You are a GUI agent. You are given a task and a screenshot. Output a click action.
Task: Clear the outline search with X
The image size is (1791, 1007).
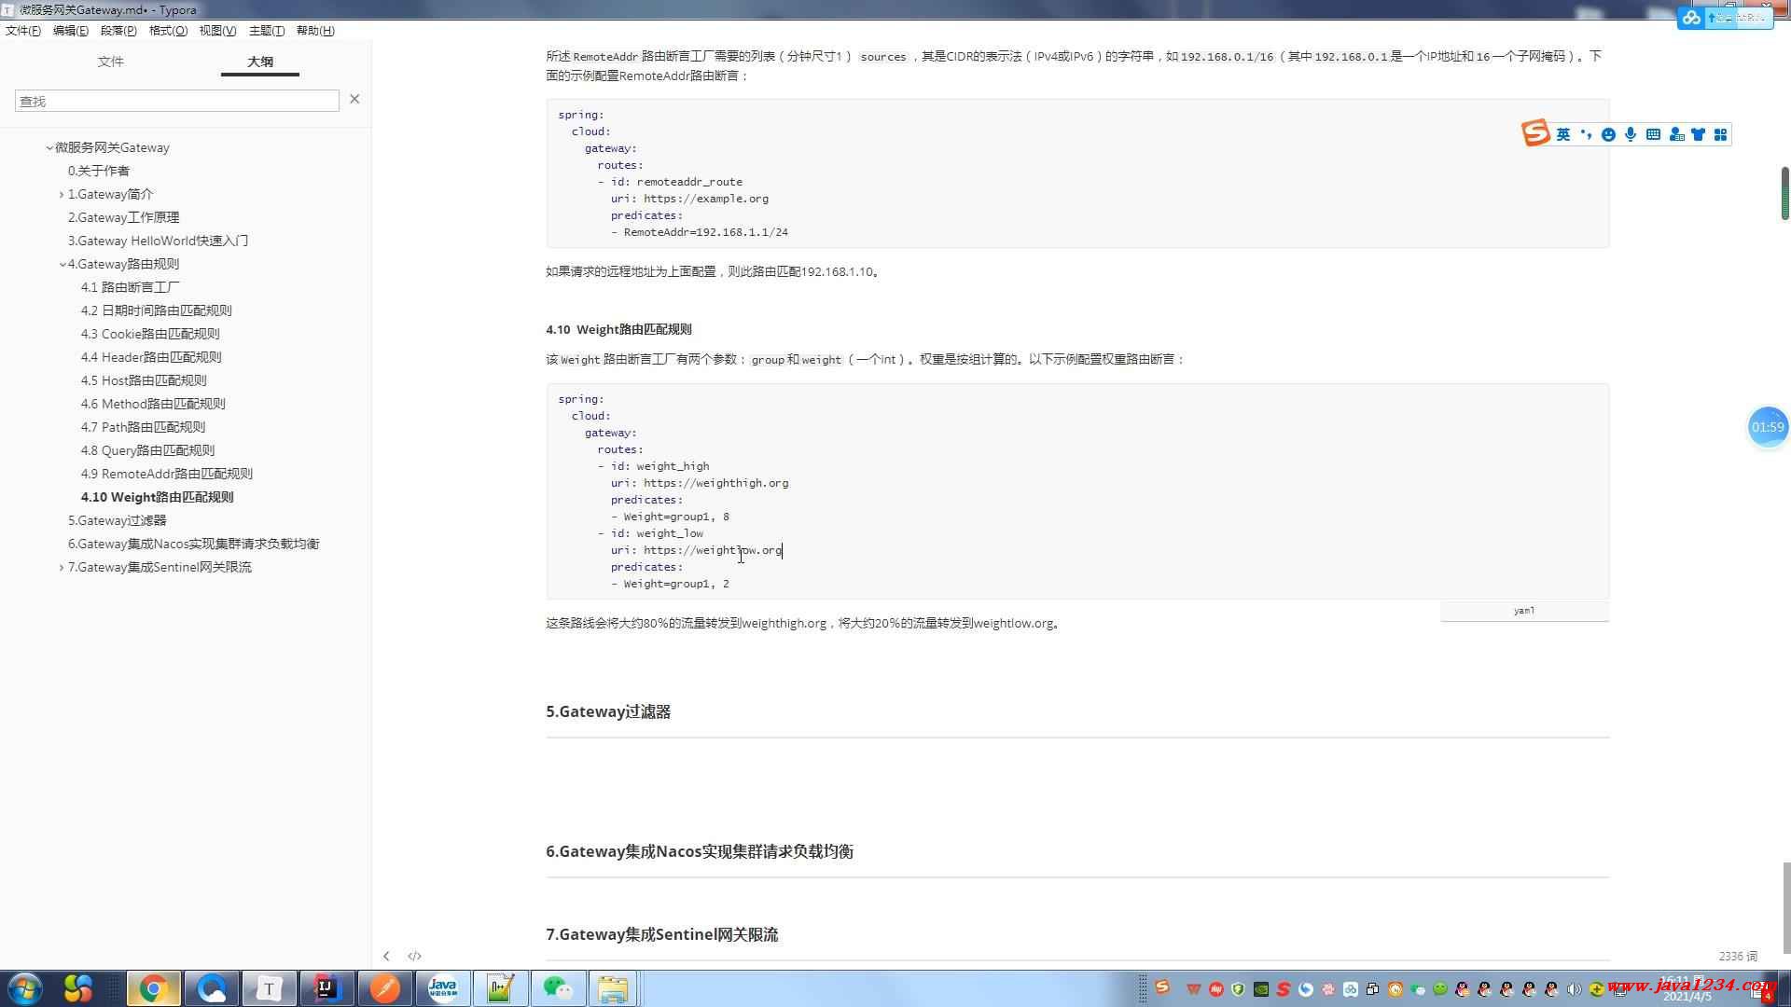pos(354,99)
